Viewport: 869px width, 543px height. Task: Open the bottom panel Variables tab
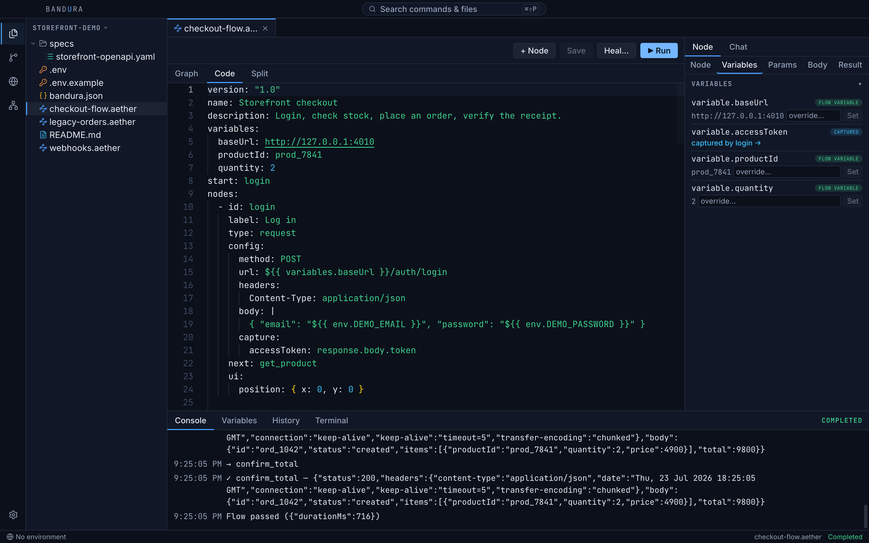239,420
